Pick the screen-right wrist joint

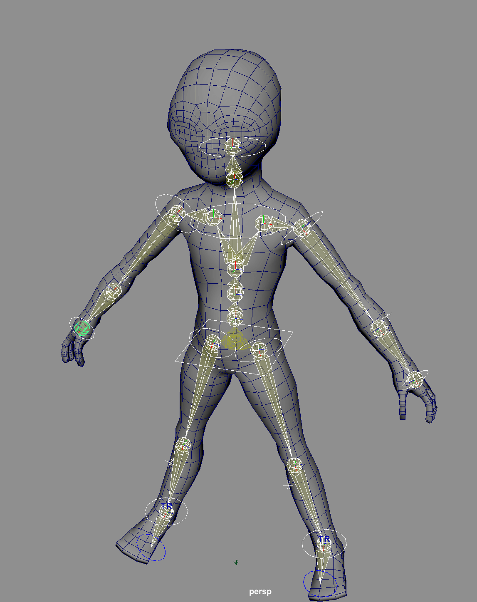(x=415, y=379)
